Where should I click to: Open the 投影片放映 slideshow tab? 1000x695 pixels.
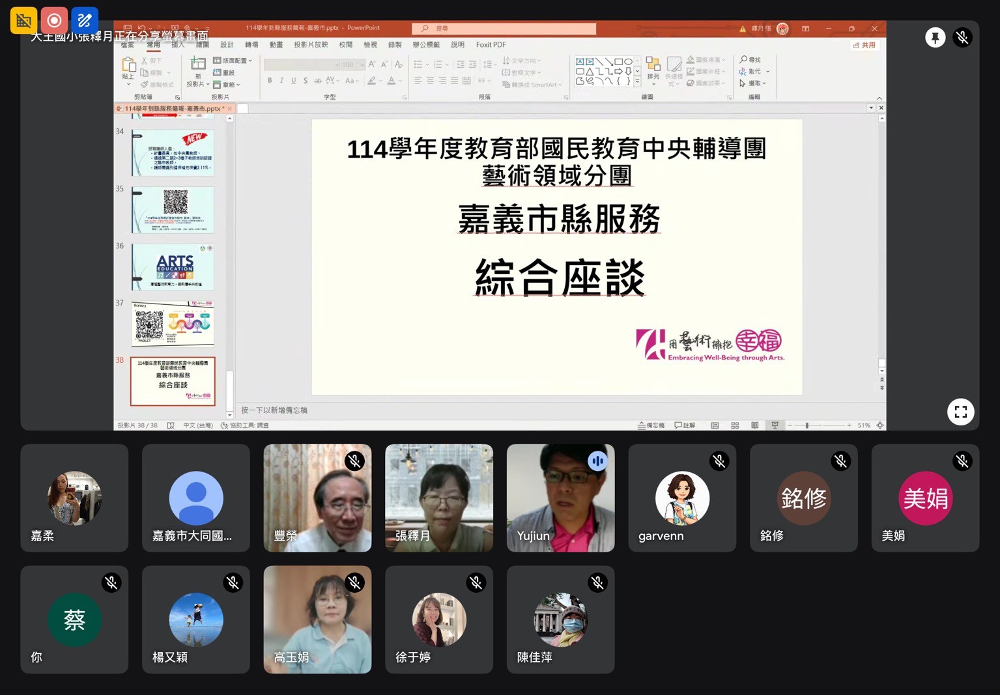coord(311,45)
